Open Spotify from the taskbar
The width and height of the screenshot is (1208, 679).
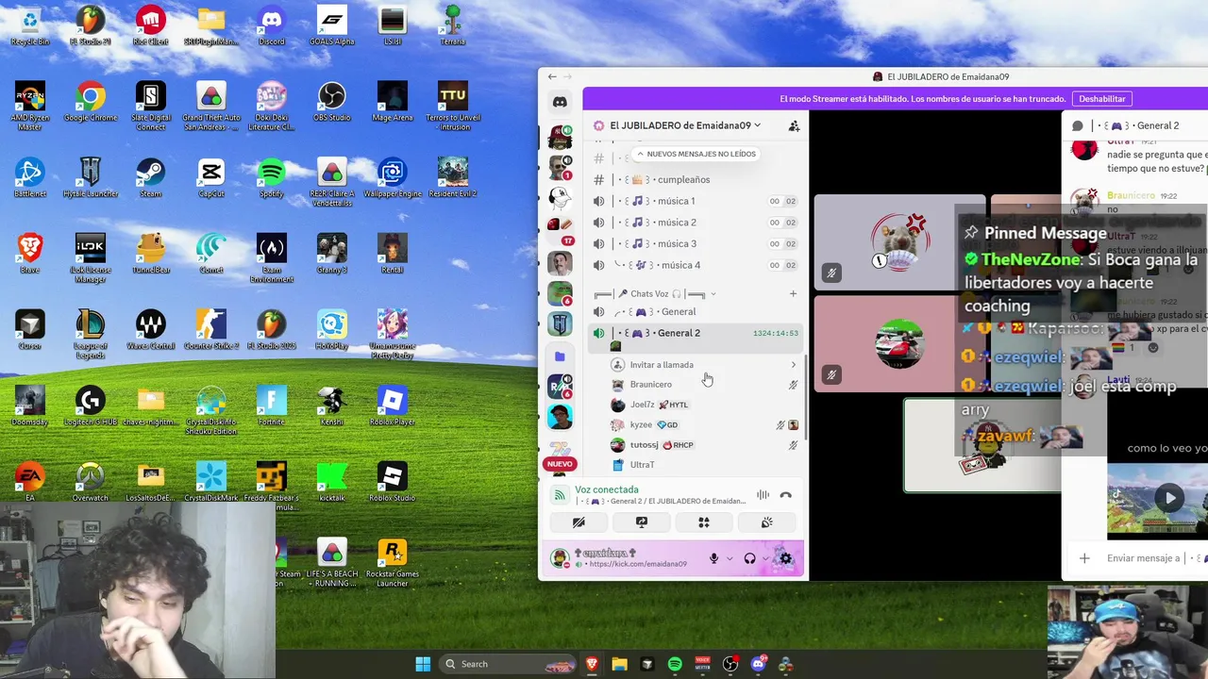(675, 664)
